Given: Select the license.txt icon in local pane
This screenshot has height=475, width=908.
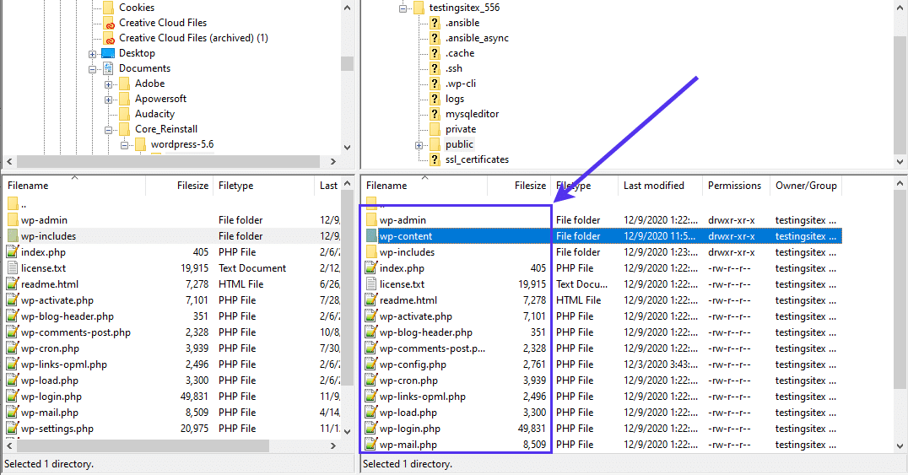Looking at the screenshot, I should tap(13, 268).
